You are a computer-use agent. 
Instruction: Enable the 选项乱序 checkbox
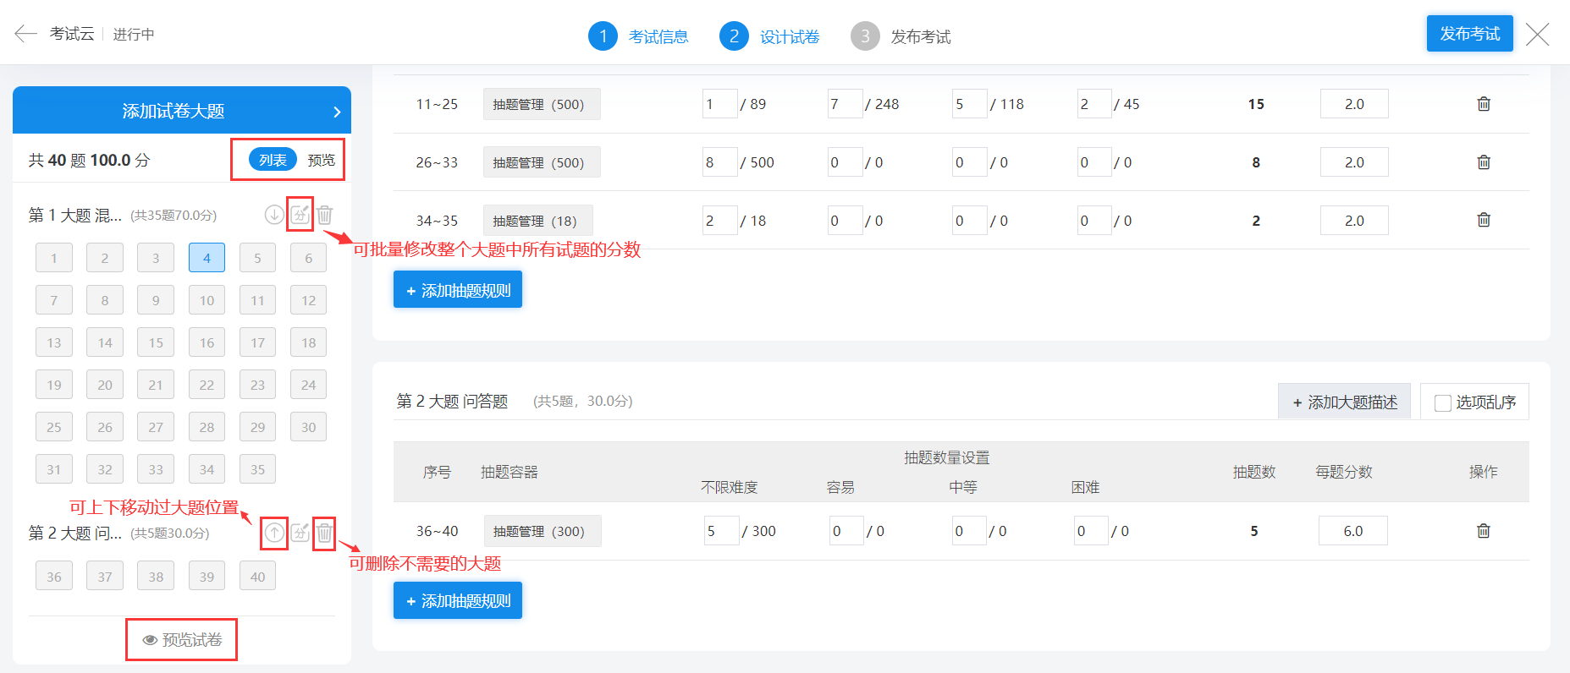click(1443, 403)
